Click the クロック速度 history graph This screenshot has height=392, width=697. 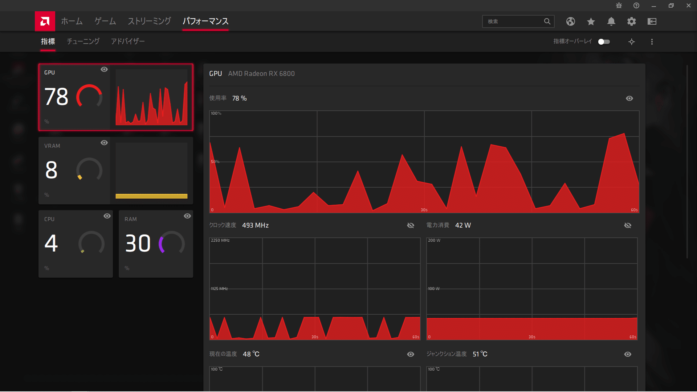coord(315,289)
